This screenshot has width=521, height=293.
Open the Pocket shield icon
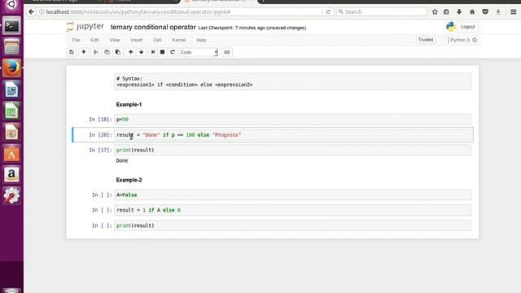(485, 11)
